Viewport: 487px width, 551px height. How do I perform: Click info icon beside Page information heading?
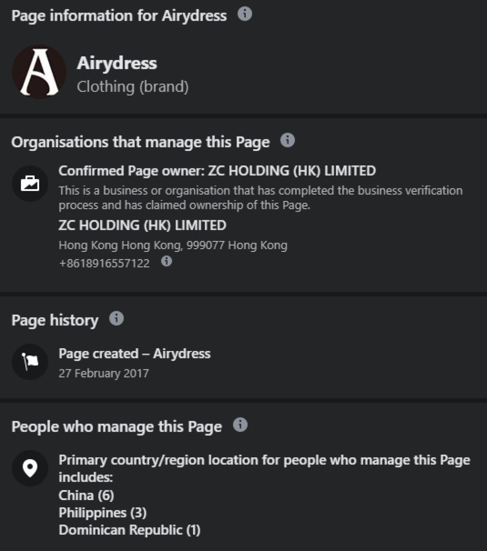click(x=244, y=14)
